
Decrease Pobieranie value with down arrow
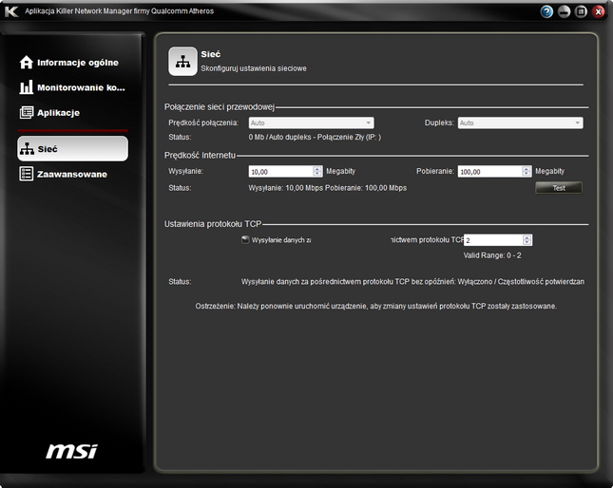527,174
